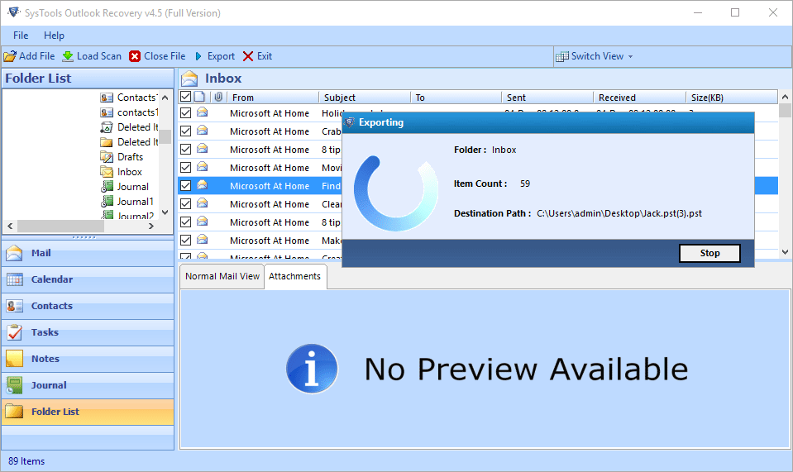Click envelope icon of Holiday email row
The width and height of the screenshot is (793, 472).
pyautogui.click(x=203, y=112)
